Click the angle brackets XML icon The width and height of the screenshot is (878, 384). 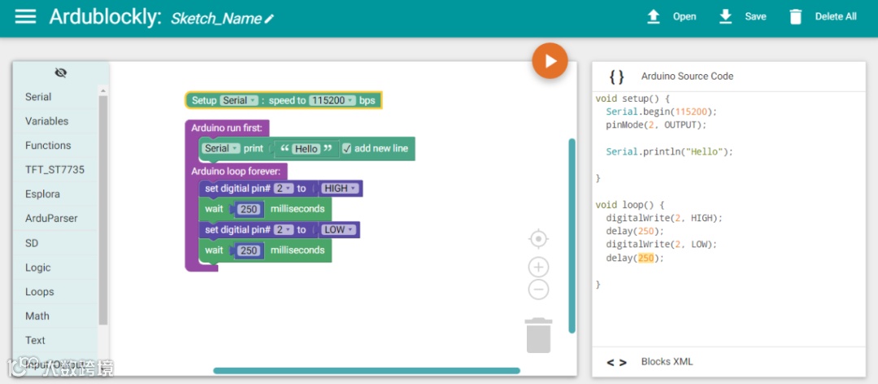pos(616,362)
